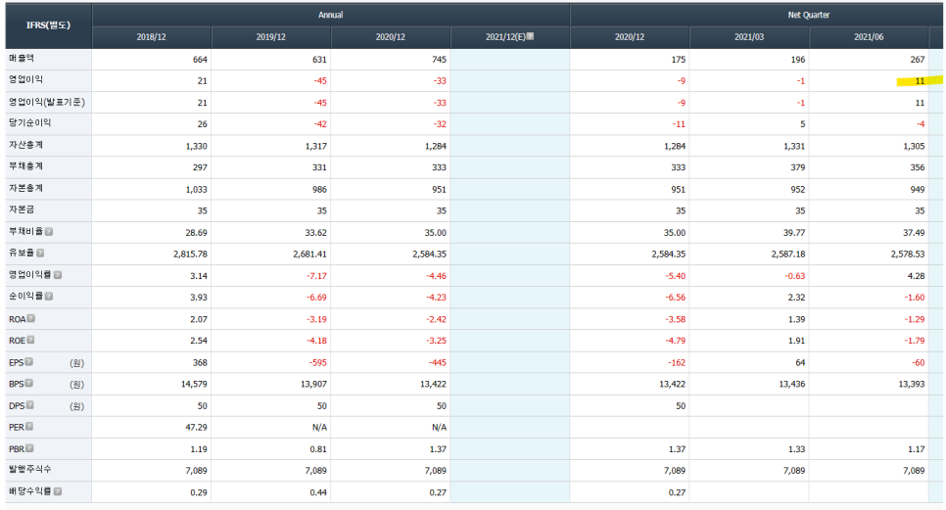Click the 745 revenue value

coord(439,59)
